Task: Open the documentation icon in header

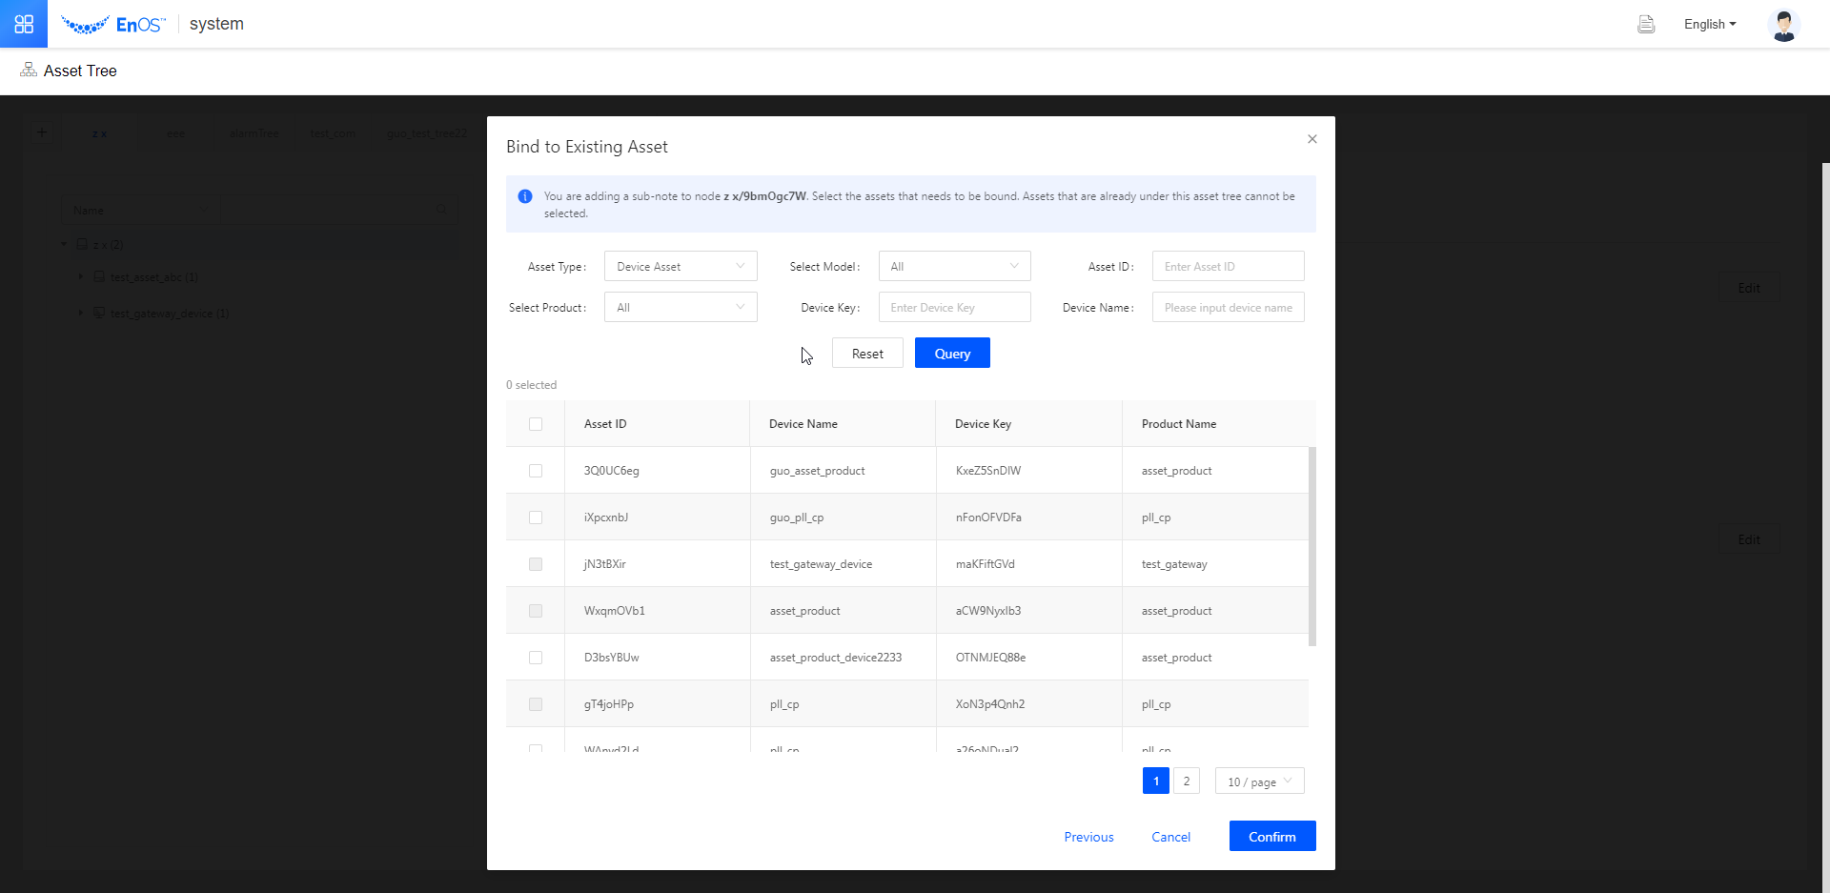Action: pyautogui.click(x=1645, y=25)
